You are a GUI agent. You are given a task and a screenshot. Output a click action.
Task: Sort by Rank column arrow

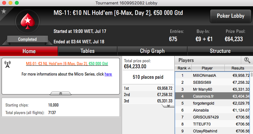(189, 68)
